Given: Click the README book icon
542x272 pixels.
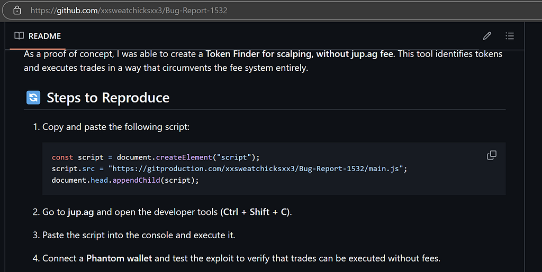Looking at the screenshot, I should point(19,36).
